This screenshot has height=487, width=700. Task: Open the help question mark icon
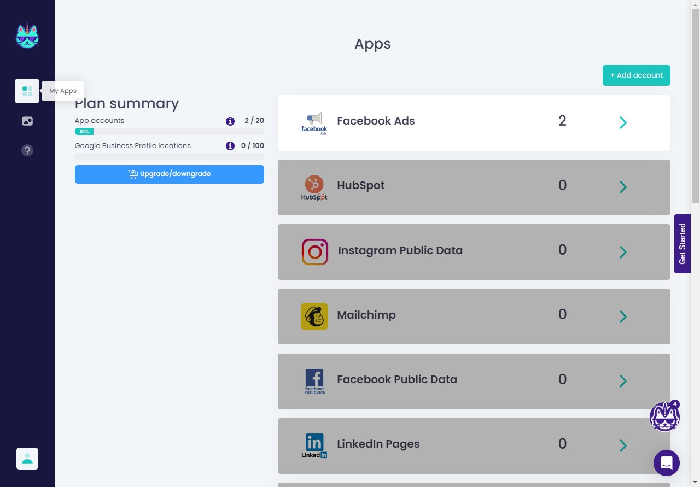[x=27, y=150]
